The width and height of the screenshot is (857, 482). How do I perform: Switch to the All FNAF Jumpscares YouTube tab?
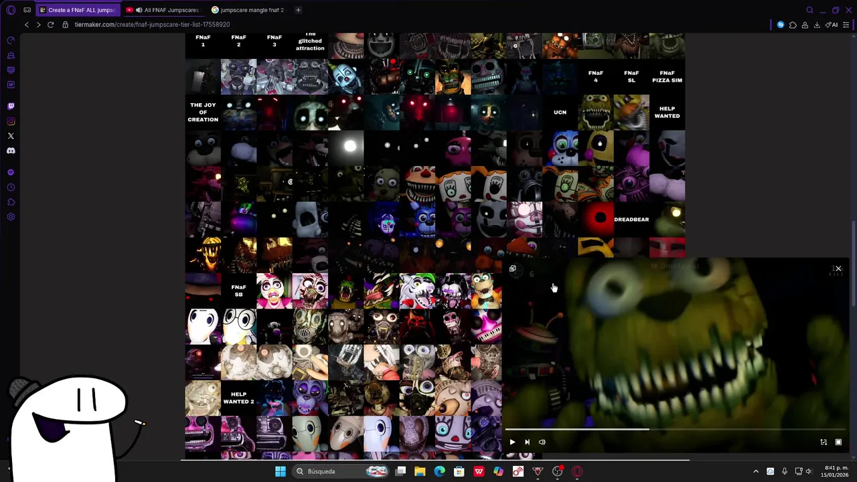coord(163,10)
